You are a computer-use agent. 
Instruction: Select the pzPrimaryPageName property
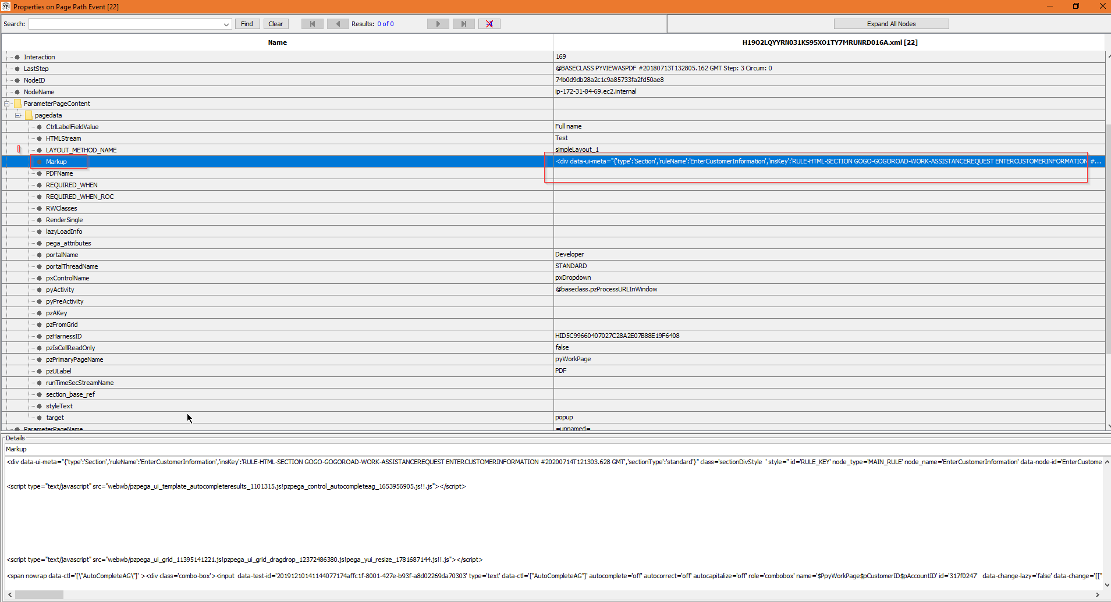[74, 359]
